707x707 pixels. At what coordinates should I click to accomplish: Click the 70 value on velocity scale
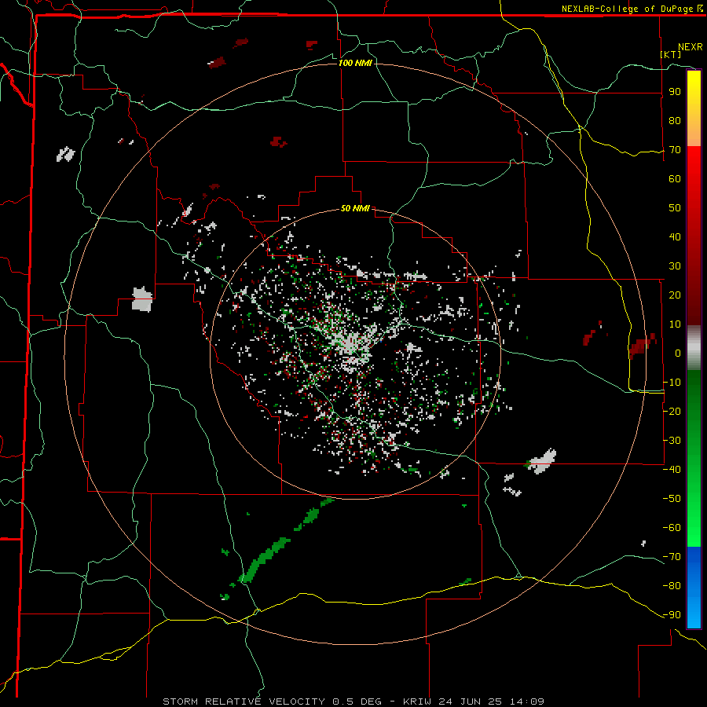click(675, 150)
